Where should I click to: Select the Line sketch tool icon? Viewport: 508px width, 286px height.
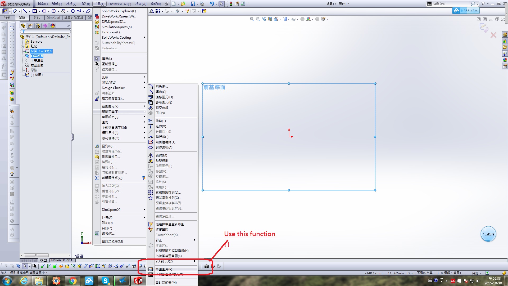click(25, 11)
